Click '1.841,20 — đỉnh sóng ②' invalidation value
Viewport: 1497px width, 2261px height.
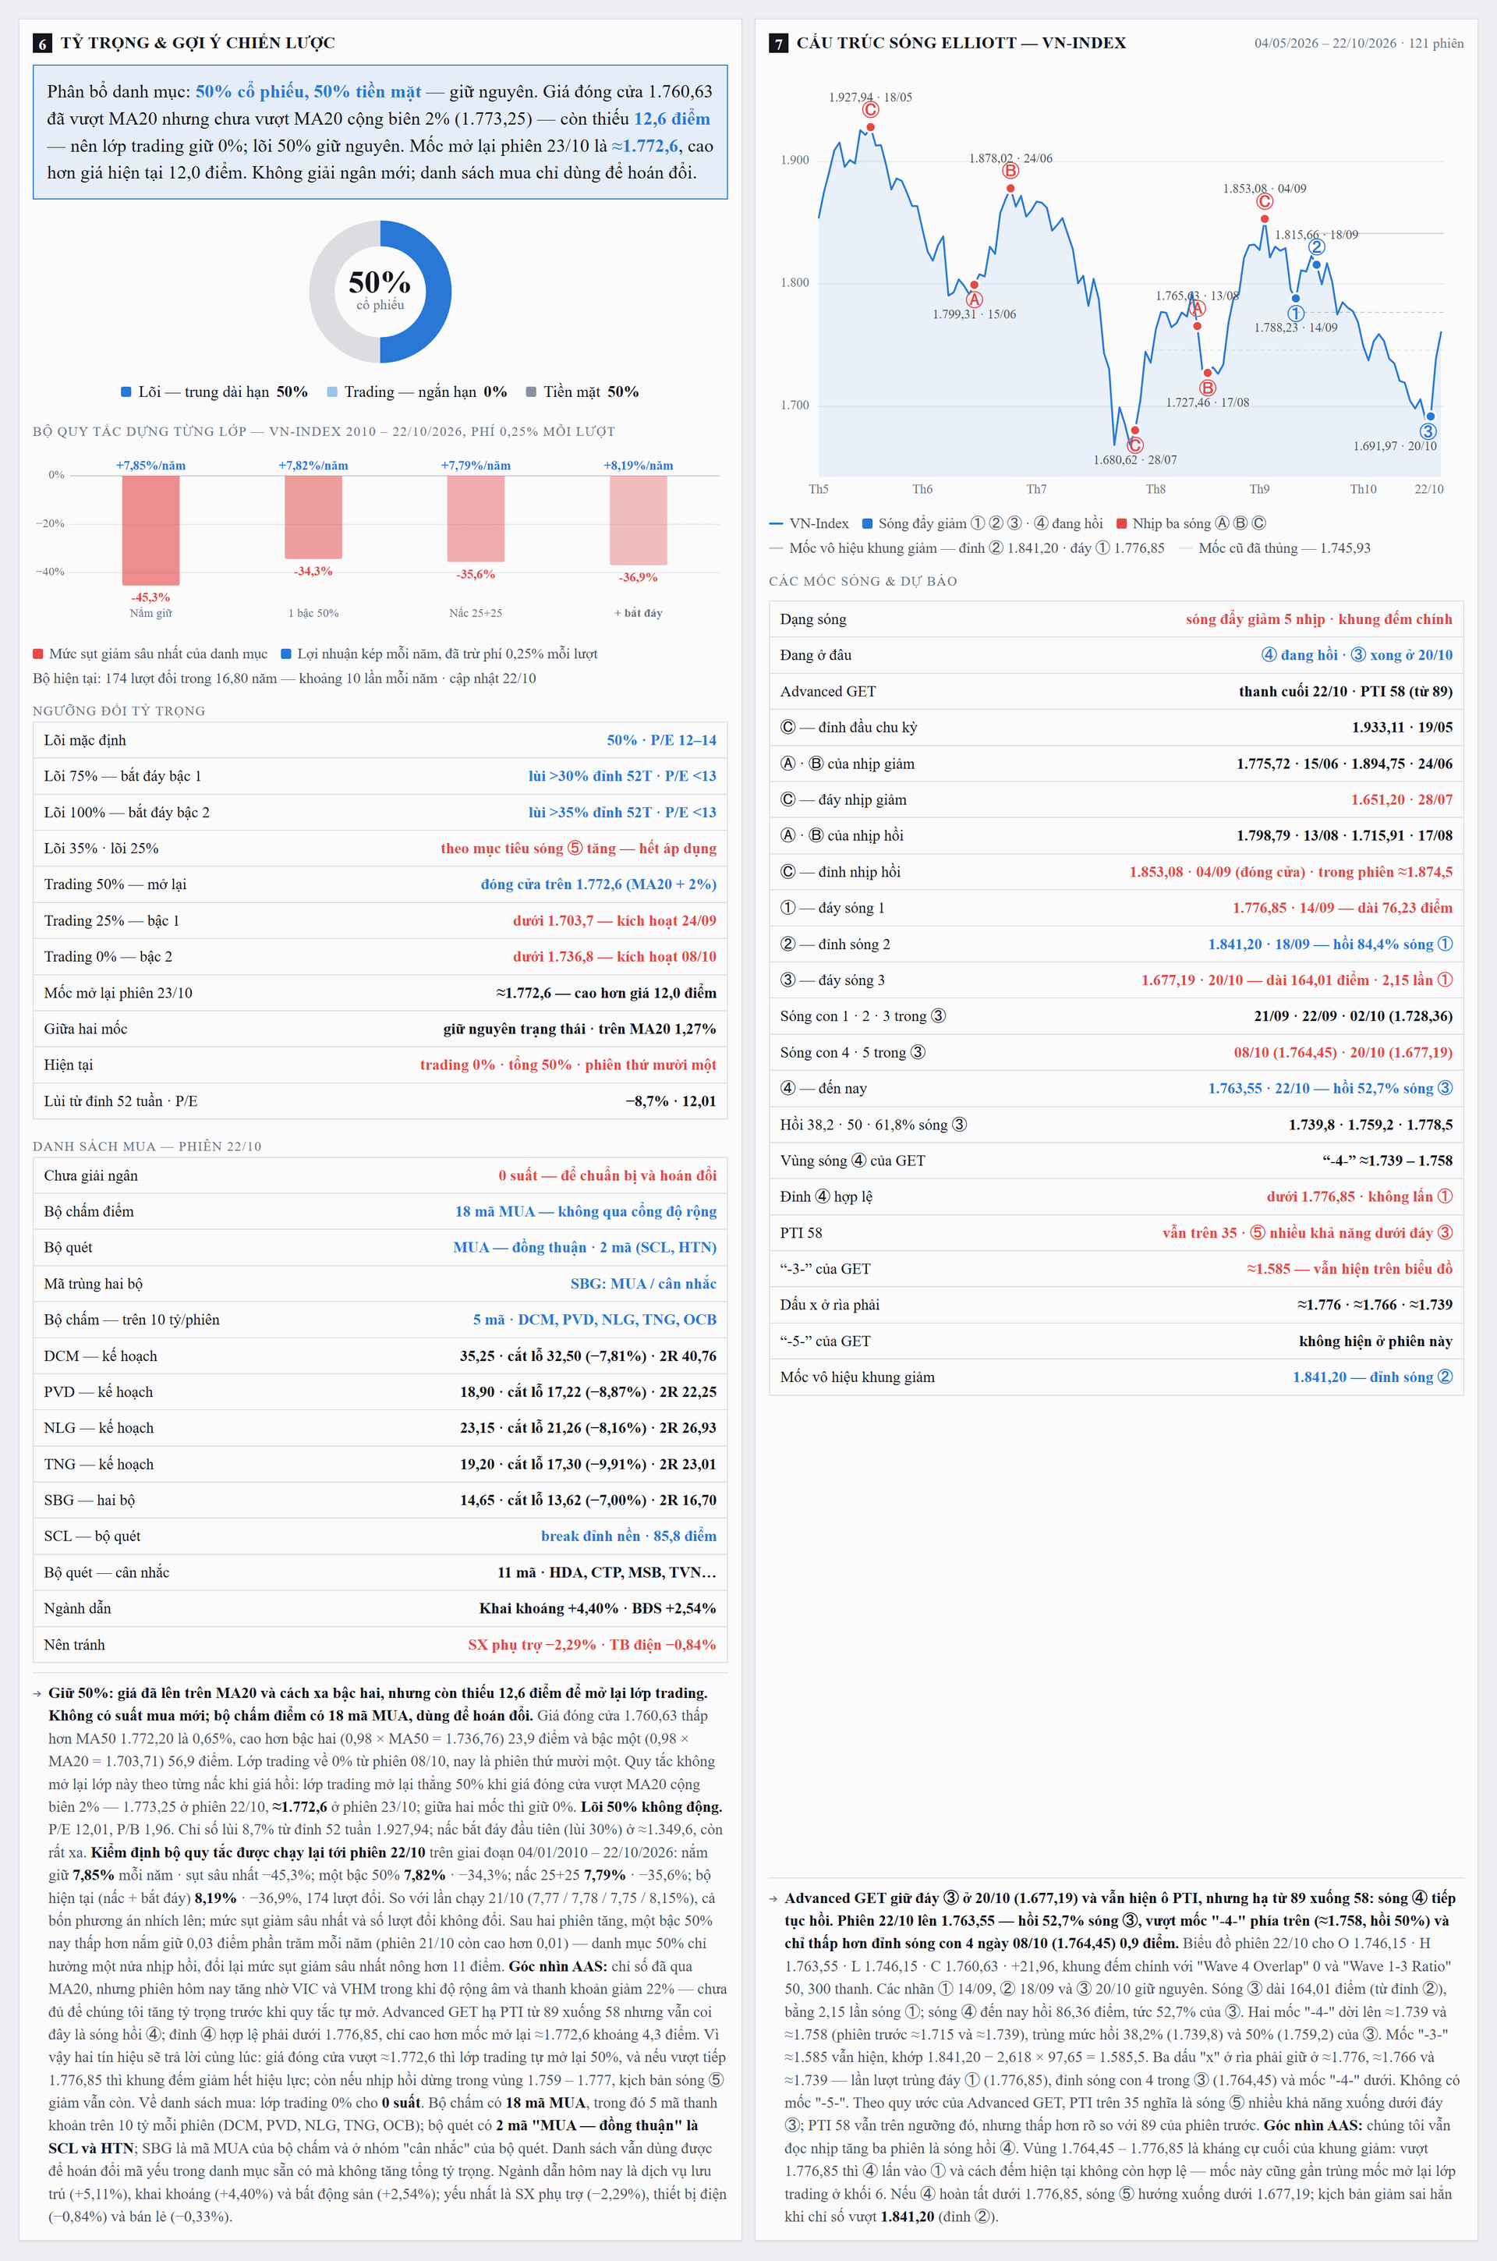[x=1373, y=1377]
